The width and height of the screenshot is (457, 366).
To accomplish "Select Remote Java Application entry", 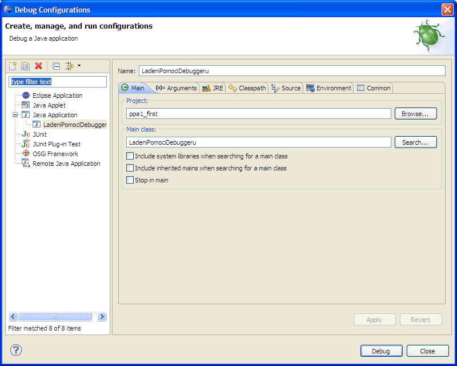I will pos(66,164).
